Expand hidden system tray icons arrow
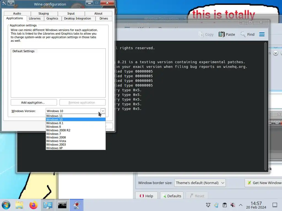The image size is (282, 211). pyautogui.click(x=241, y=205)
